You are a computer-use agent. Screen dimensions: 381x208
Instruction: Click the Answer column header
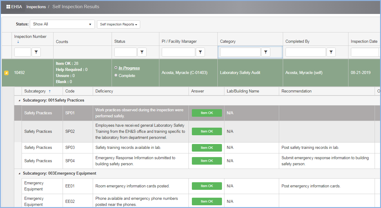coord(198,91)
